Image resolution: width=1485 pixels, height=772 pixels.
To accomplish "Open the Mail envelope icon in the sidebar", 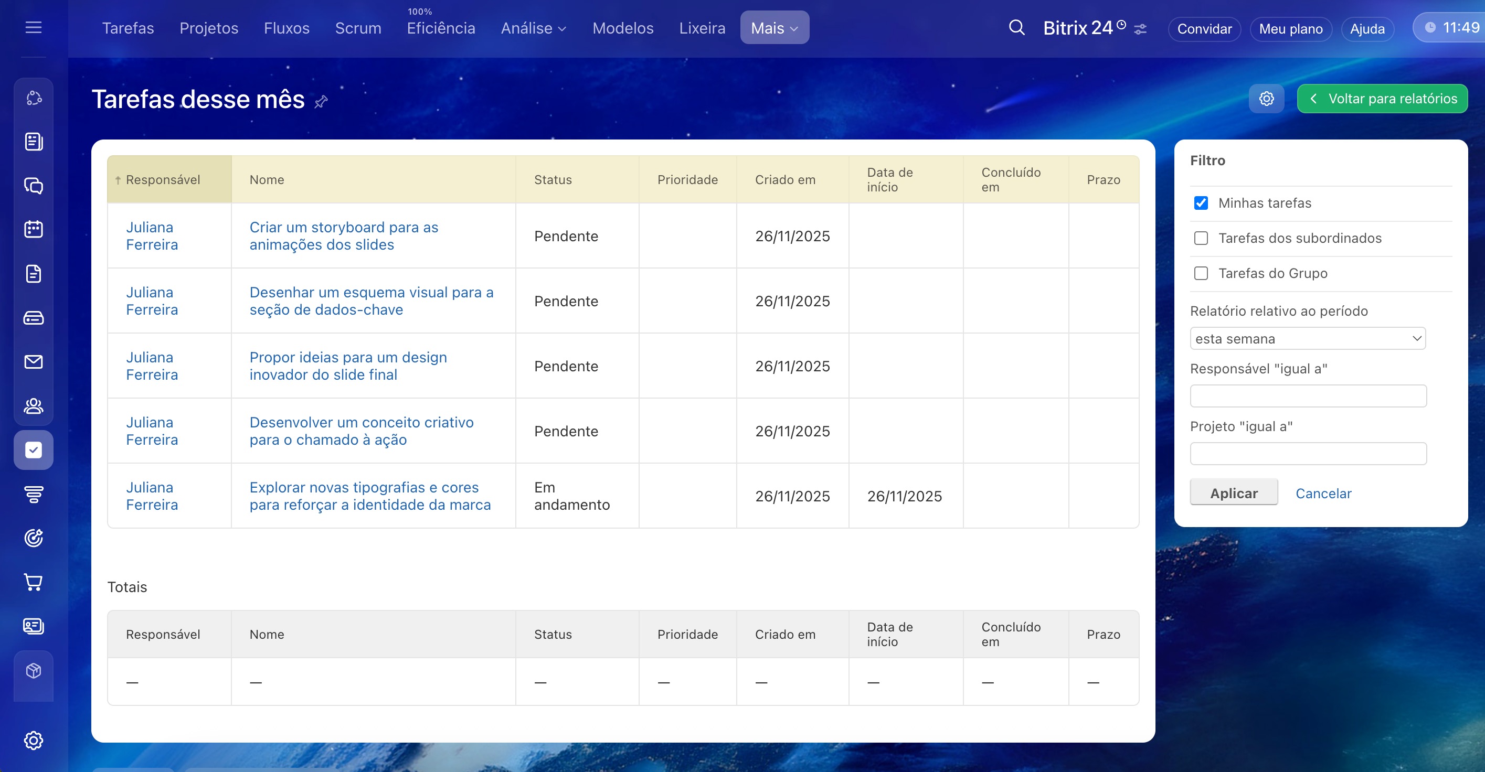I will (34, 362).
